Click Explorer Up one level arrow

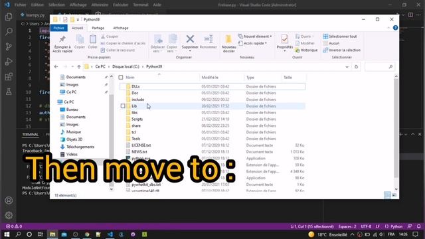(79, 66)
